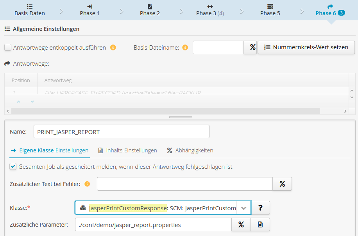The image size is (358, 236).
Task: Click the question mark help button for Klasse
Action: pos(260,208)
